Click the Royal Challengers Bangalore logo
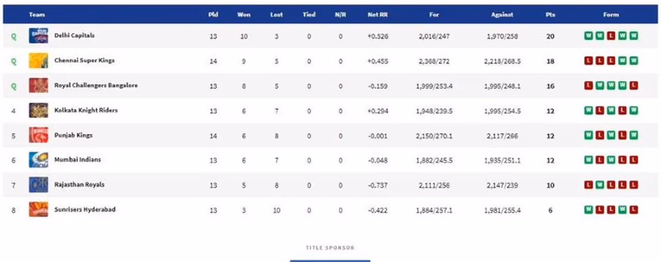The height and width of the screenshot is (262, 661). (x=38, y=86)
